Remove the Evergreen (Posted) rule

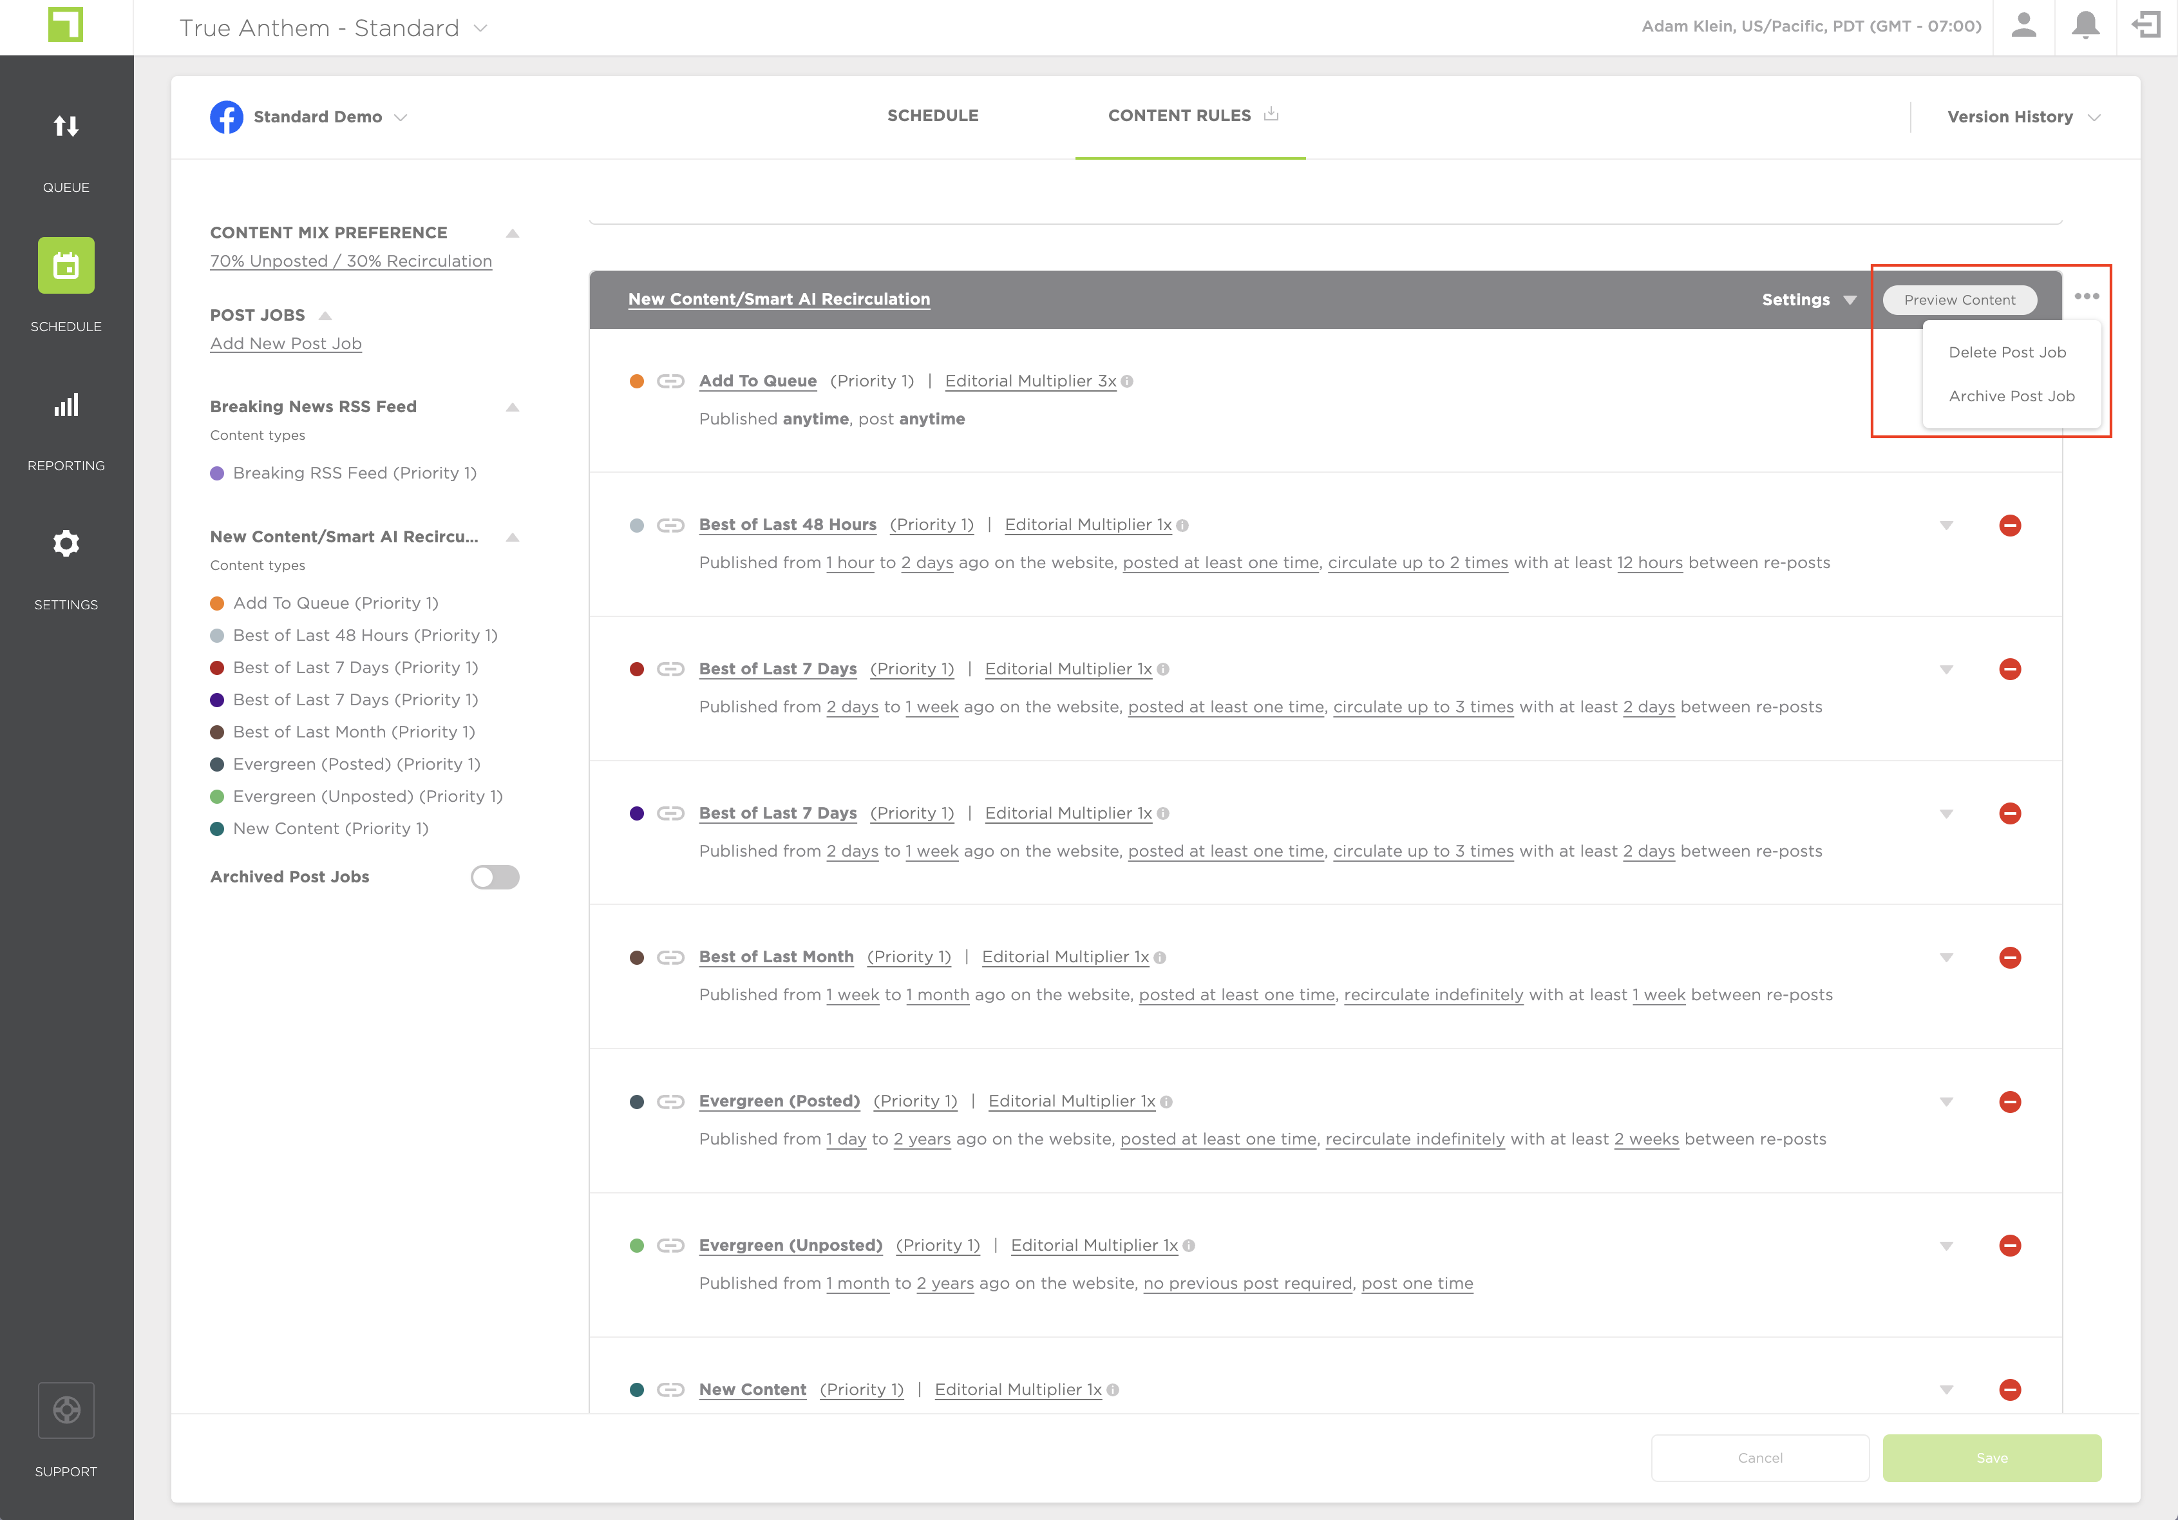2010,1103
